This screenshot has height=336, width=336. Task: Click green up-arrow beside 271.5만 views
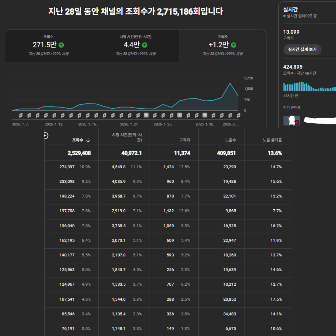(61, 45)
